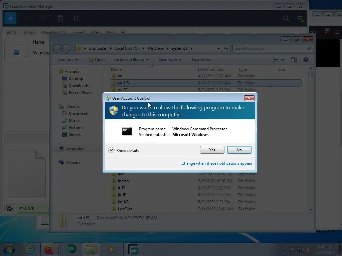Screen dimensions: 342x256
Task: Select the ko-KR folder
Action: point(123,202)
